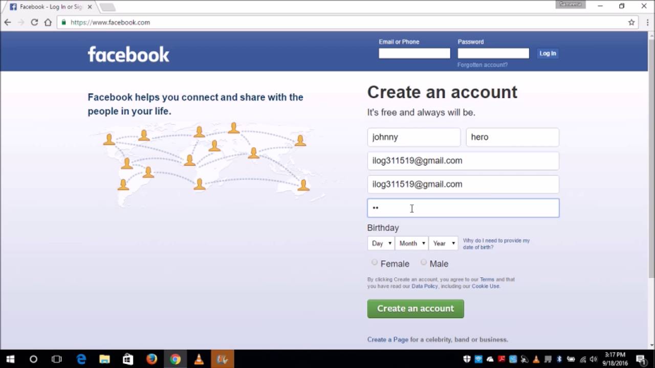Reload the page with refresh icon
The height and width of the screenshot is (368, 655).
(x=34, y=22)
